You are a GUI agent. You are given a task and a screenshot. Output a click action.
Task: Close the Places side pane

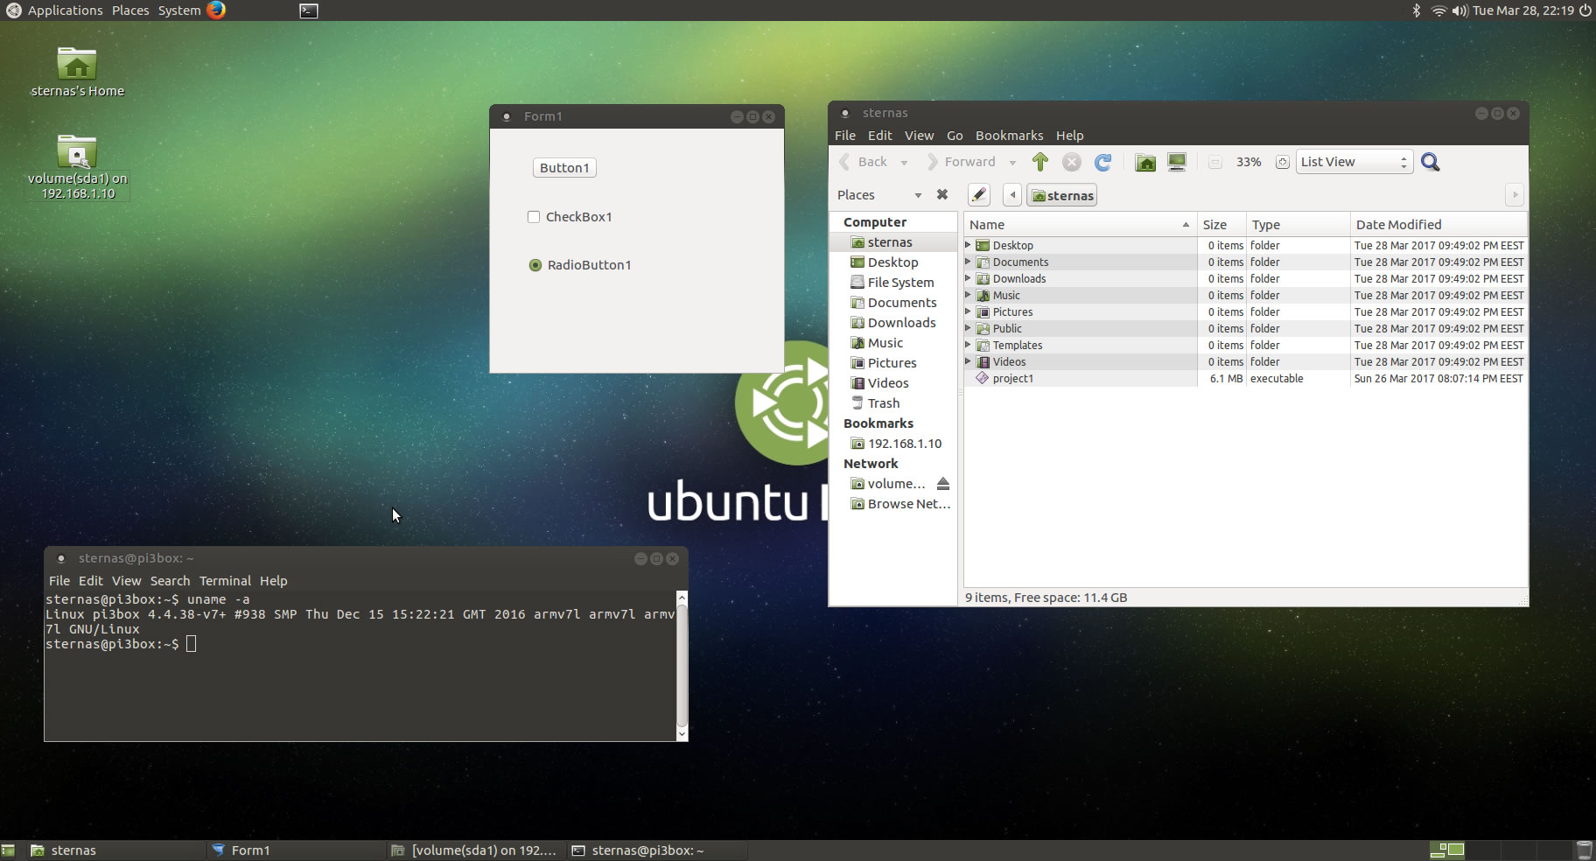pyautogui.click(x=942, y=194)
